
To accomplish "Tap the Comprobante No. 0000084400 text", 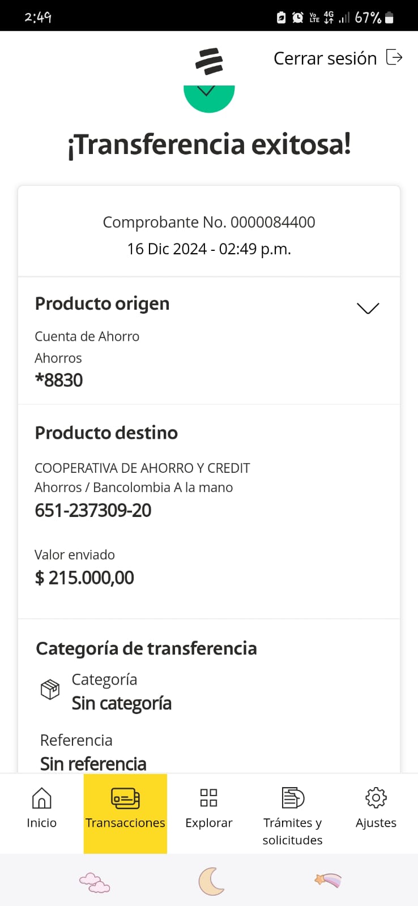I will pyautogui.click(x=209, y=222).
